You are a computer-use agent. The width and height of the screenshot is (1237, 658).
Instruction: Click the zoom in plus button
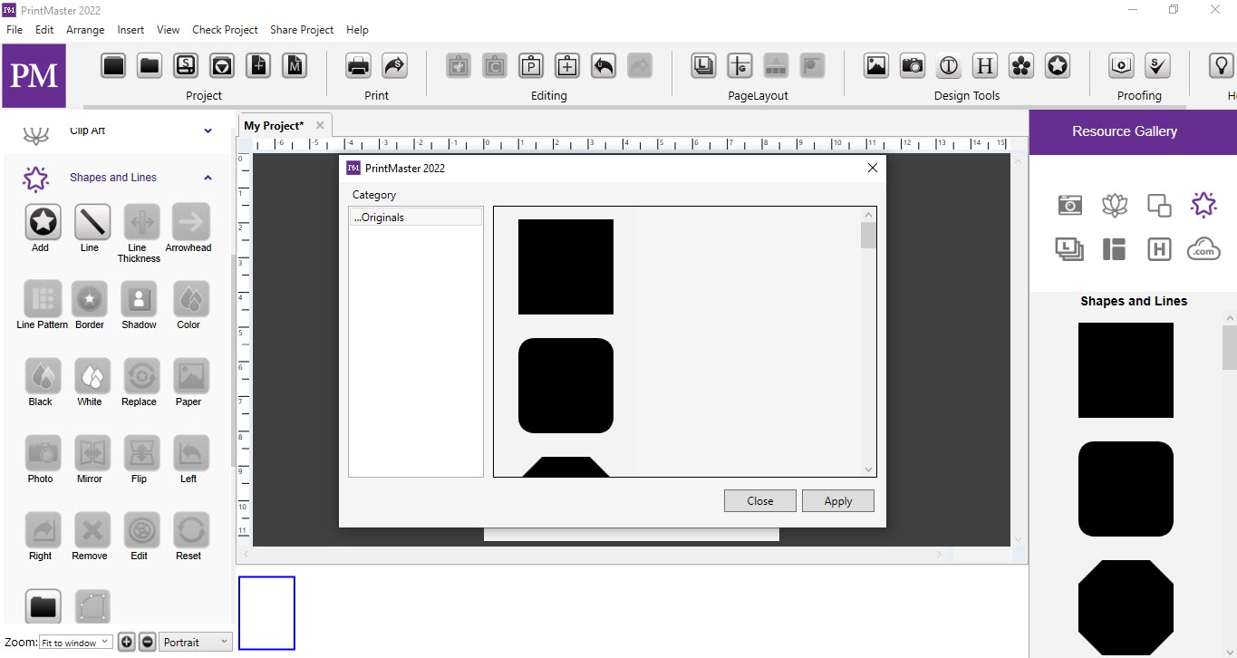pos(127,642)
